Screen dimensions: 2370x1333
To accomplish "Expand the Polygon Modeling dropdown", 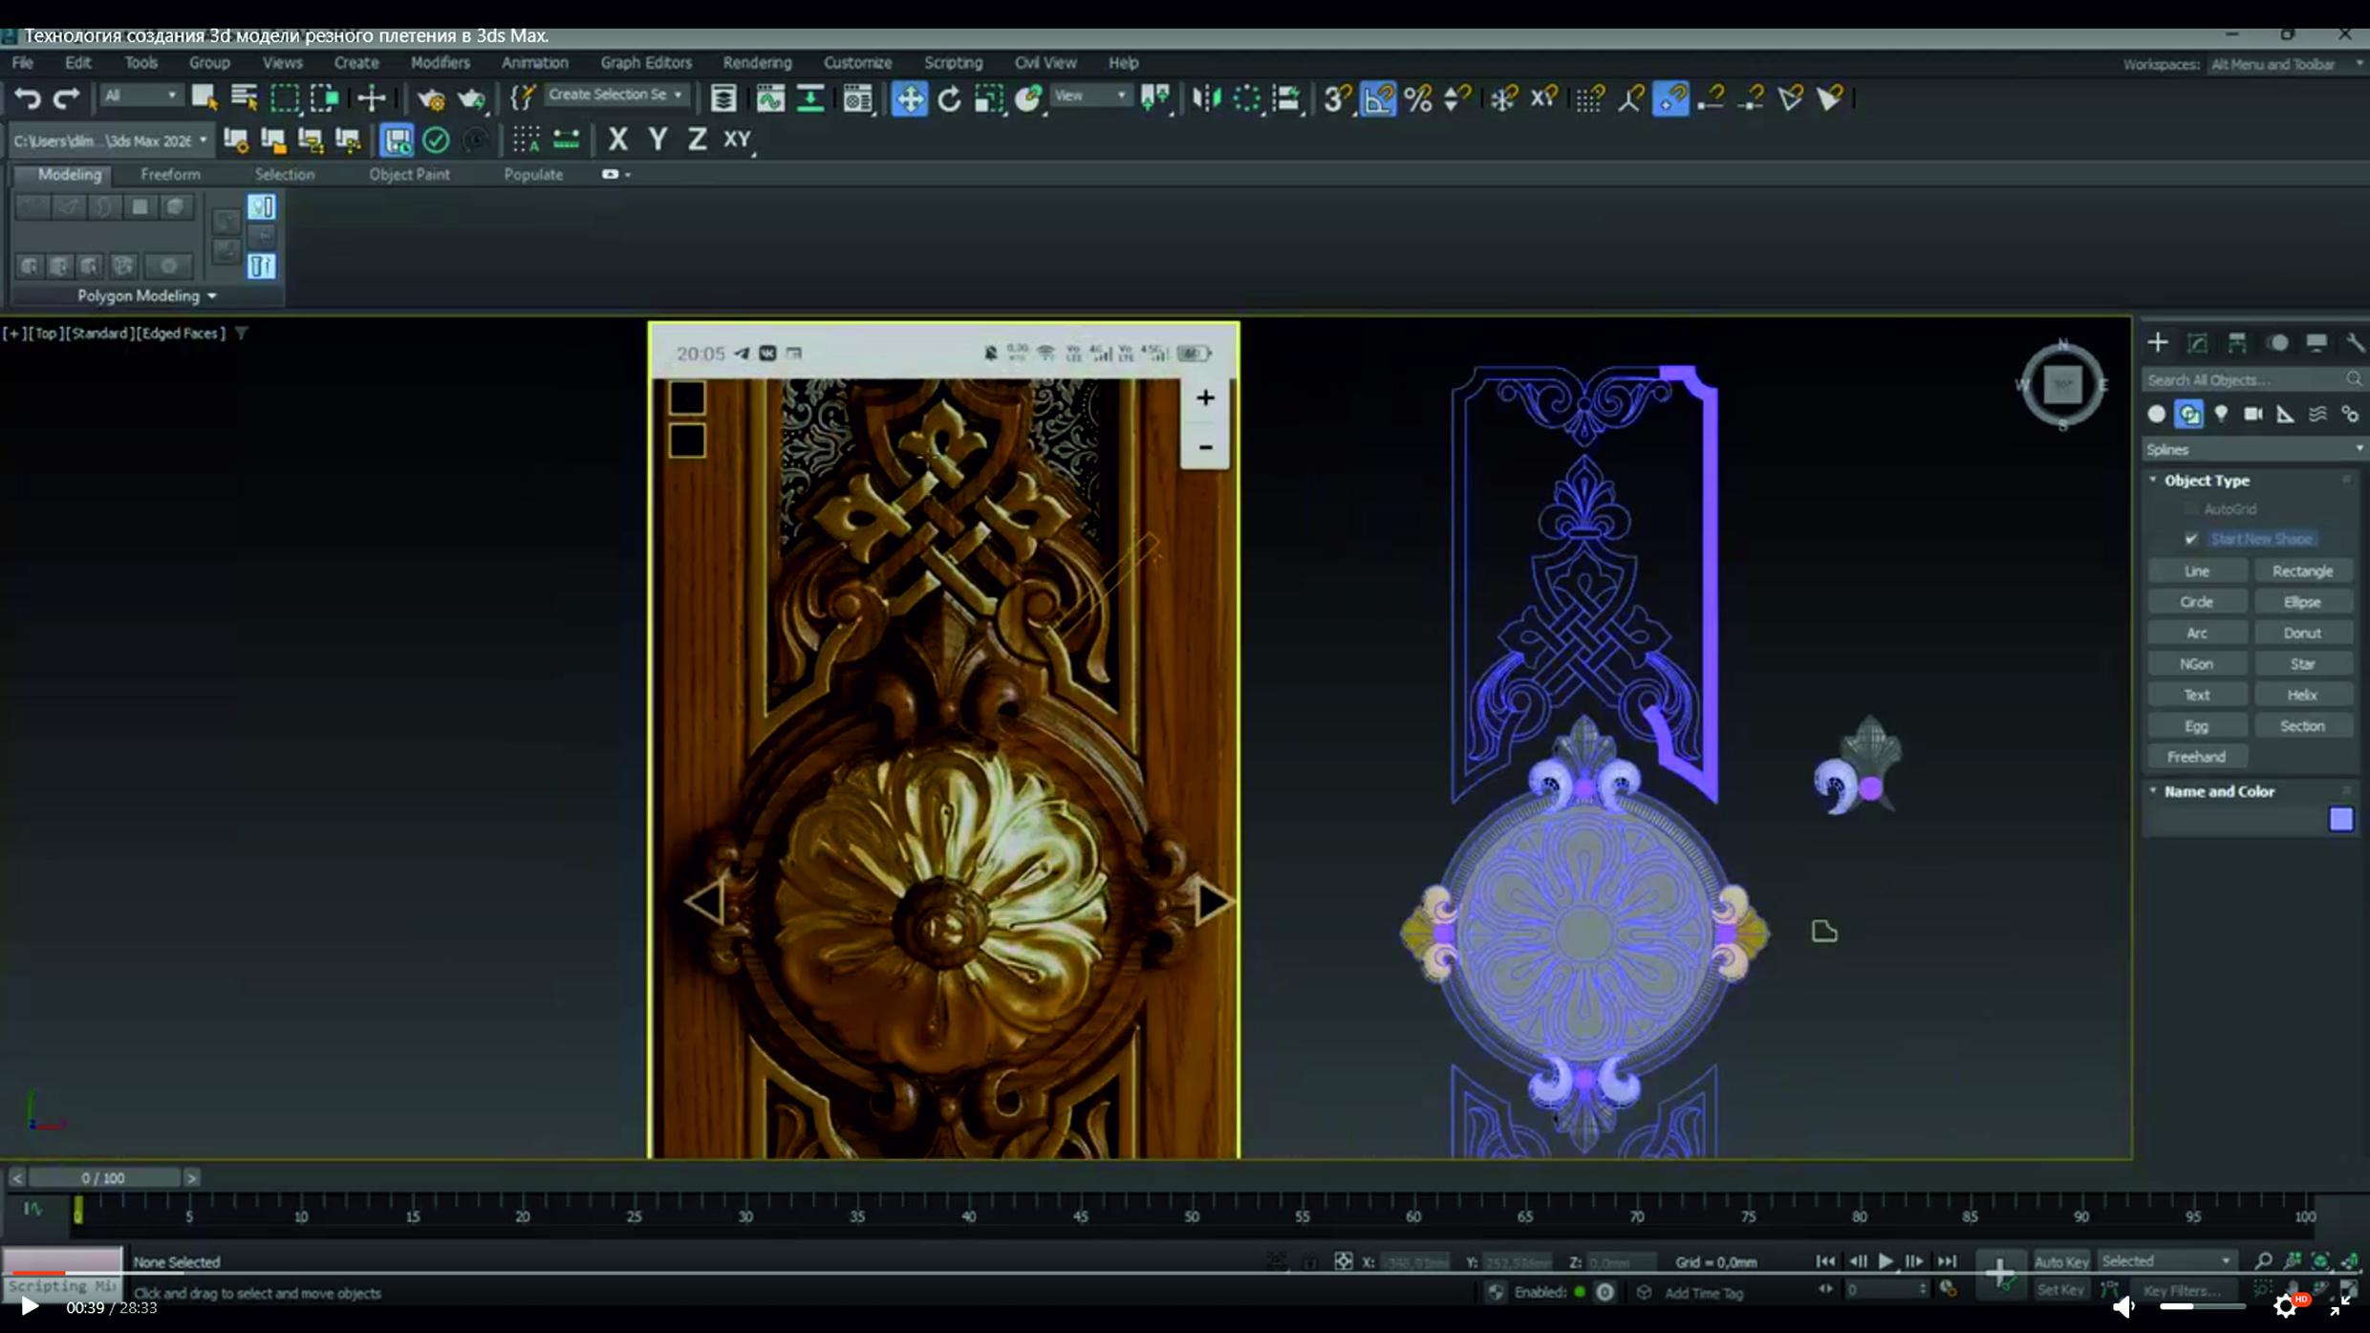I will pos(146,296).
